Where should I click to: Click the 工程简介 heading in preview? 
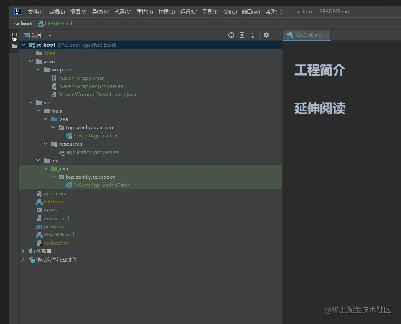(320, 70)
